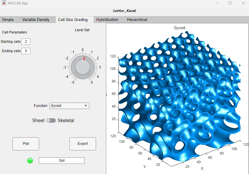Click the Plot button
The width and height of the screenshot is (249, 174).
tap(26, 144)
